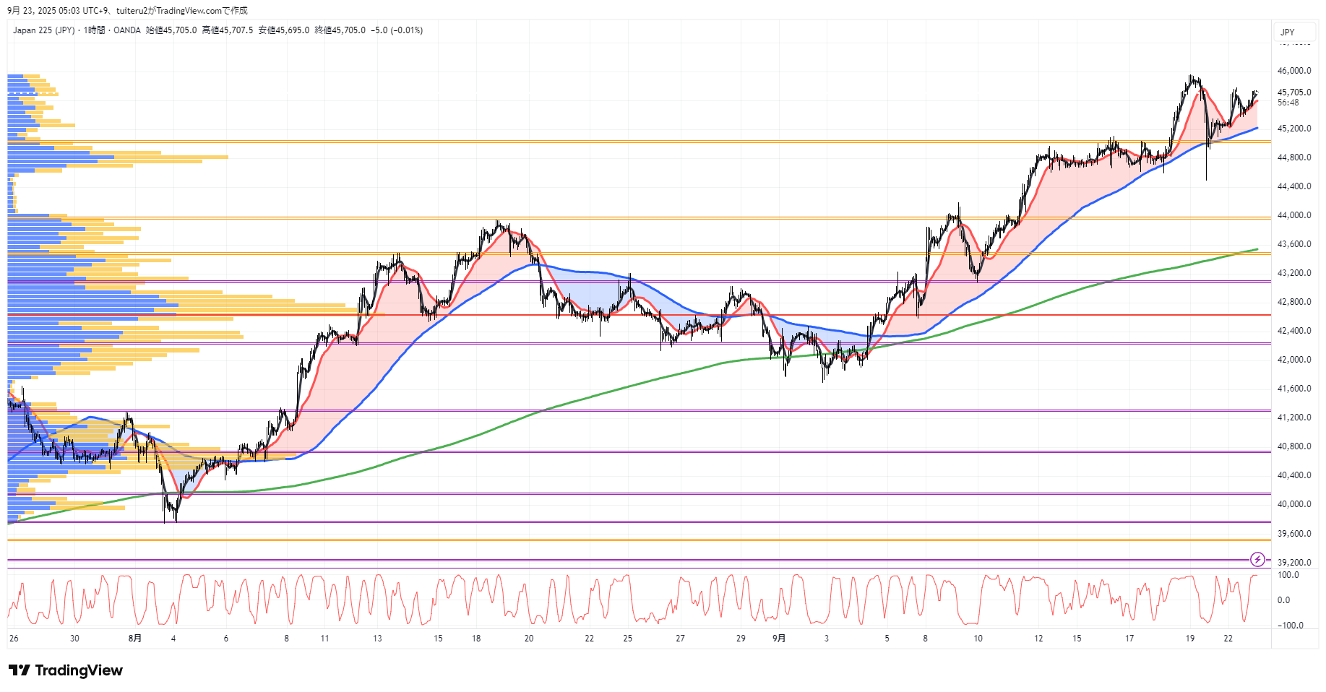This screenshot has height=692, width=1326.
Task: Select the current price label 45,705.0
Action: (x=1293, y=92)
